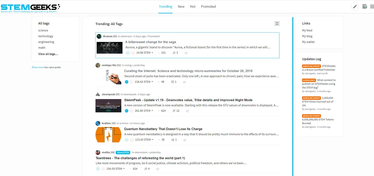Open My feed link

(307, 30)
